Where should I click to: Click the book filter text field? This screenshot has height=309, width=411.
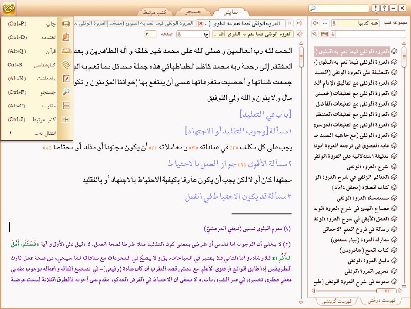click(x=371, y=34)
